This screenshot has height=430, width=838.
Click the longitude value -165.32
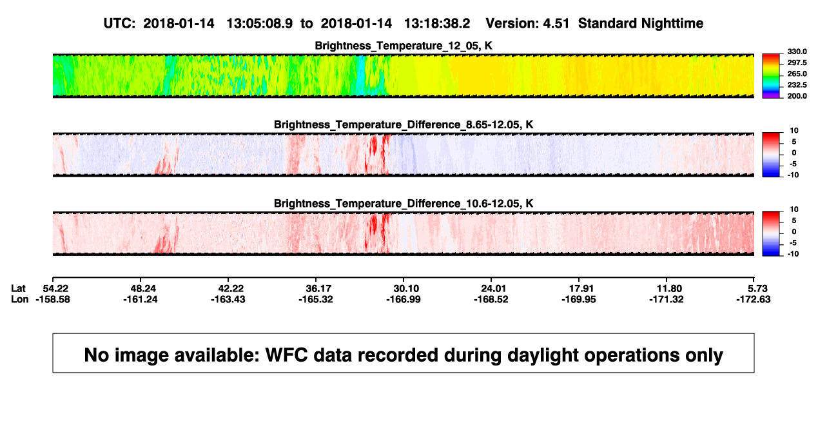pos(315,299)
